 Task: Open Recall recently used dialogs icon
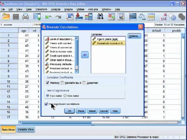37,17
